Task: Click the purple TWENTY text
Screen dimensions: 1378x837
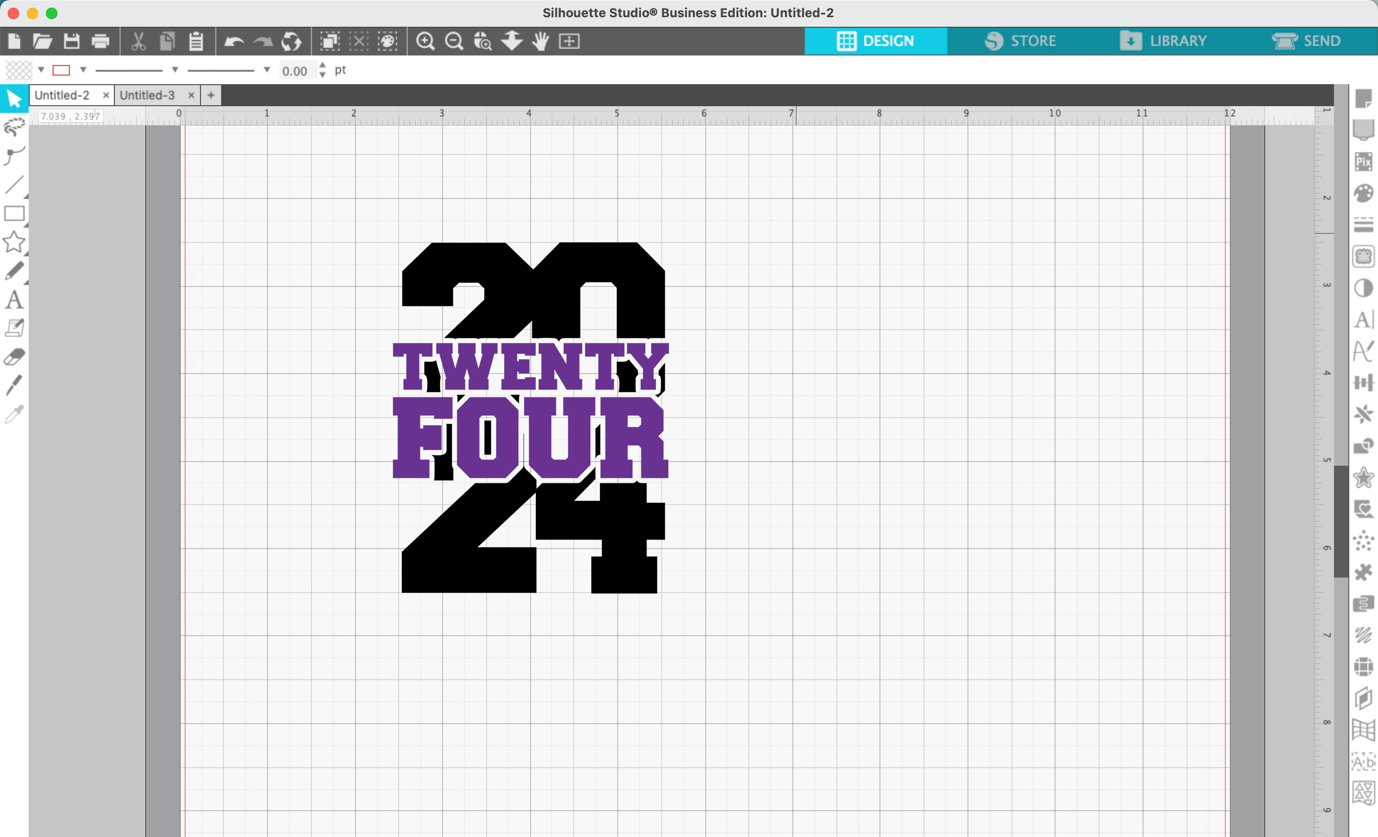Action: (x=531, y=366)
